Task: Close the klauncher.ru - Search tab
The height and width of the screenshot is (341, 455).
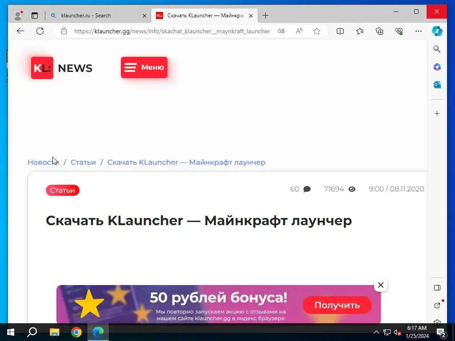Action: coord(144,16)
